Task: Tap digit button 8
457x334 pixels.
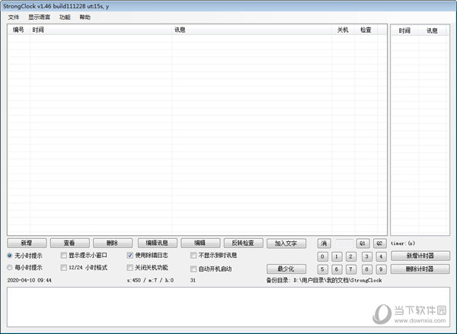Action: click(x=366, y=269)
